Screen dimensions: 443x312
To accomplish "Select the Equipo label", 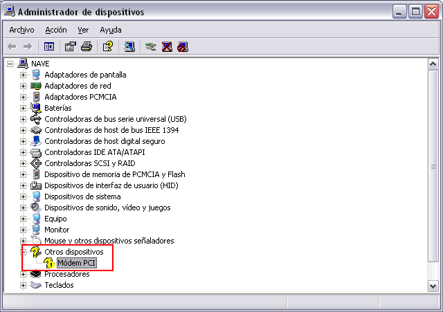I will (x=55, y=219).
